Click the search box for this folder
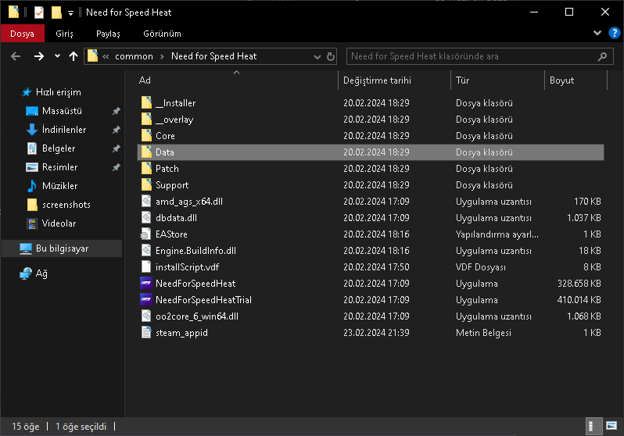The height and width of the screenshot is (436, 624). tap(472, 56)
